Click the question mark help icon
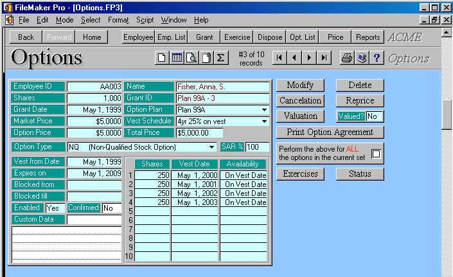Screen dimensions: 453x277 tap(377, 58)
